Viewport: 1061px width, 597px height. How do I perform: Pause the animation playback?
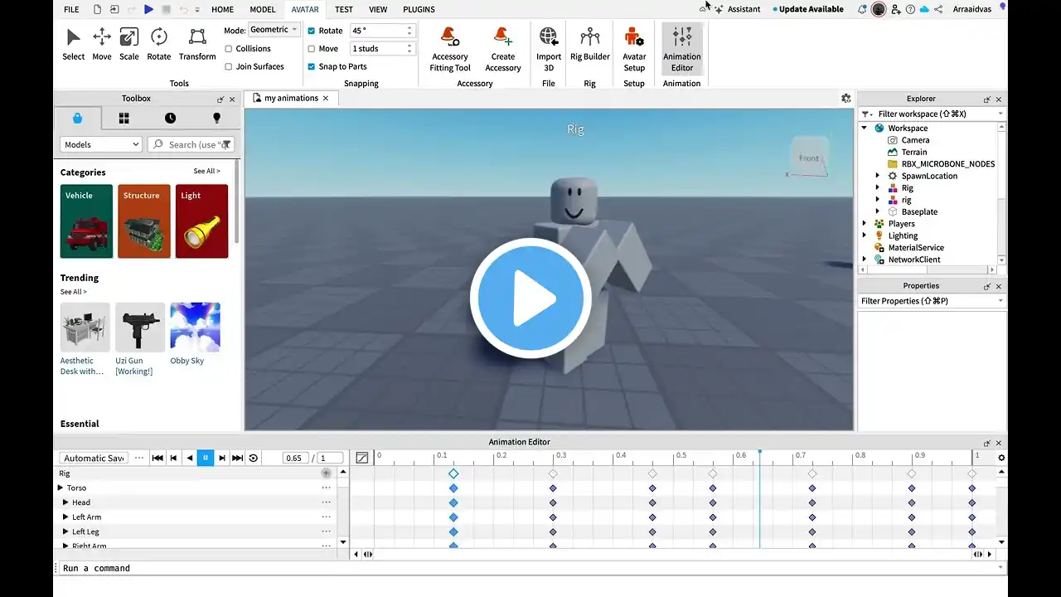tap(206, 458)
